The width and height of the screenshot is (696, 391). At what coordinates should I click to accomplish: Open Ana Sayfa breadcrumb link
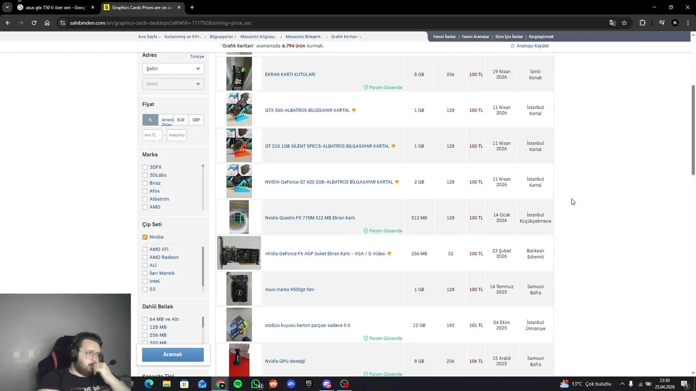(x=148, y=36)
